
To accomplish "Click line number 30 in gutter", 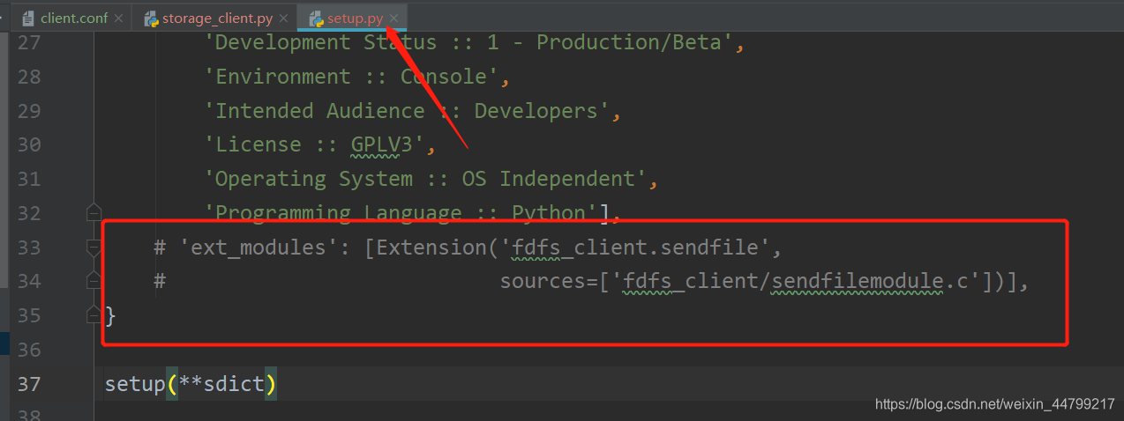I will tap(28, 144).
